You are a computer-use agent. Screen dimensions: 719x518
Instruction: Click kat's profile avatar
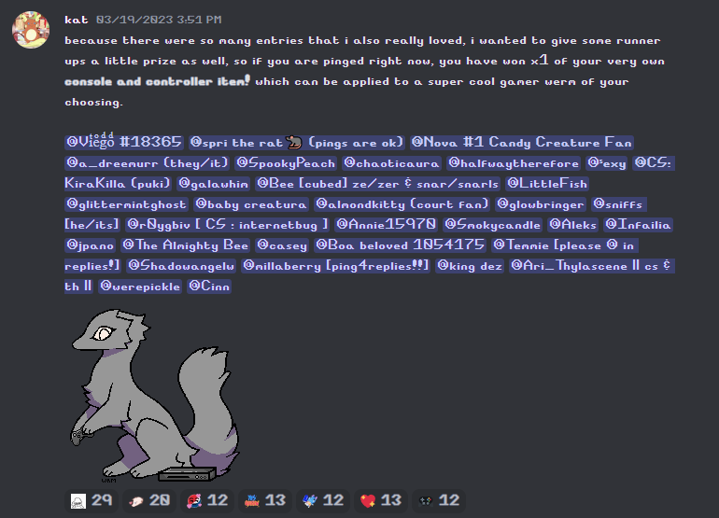click(x=31, y=30)
